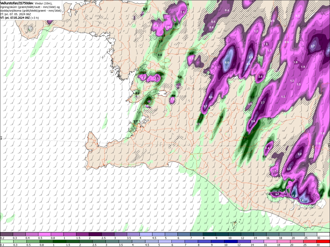Click the 4.5 value label on the map
Image resolution: width=330 pixels, height=247 pixels.
point(248,64)
